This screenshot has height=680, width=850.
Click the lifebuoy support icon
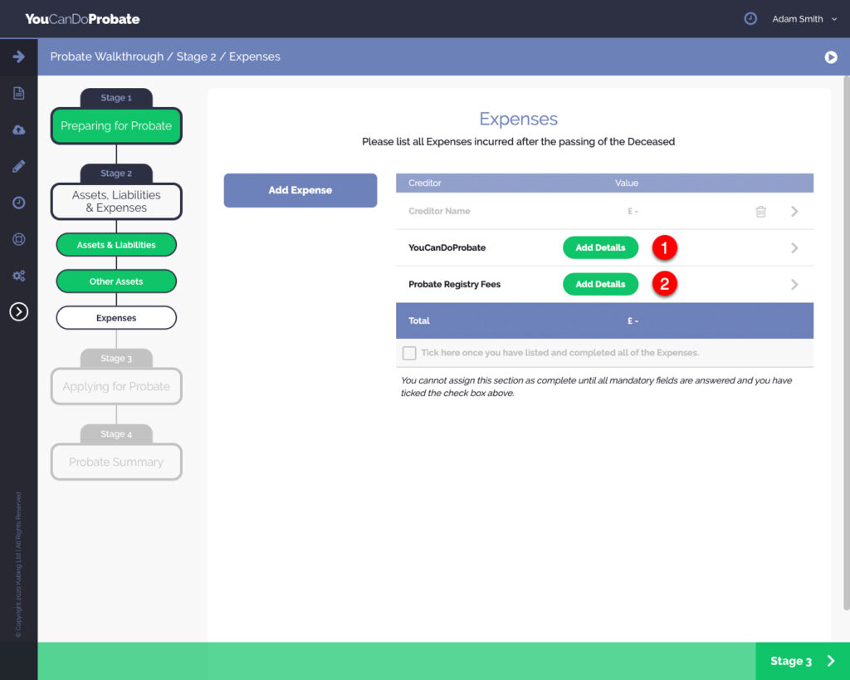(x=18, y=239)
